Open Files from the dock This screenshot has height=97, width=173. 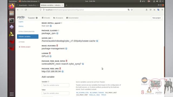[12, 13]
